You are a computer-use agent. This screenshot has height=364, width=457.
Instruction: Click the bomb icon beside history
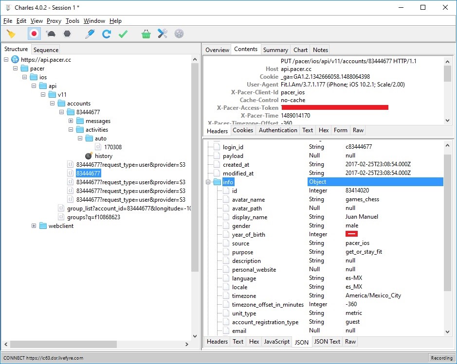pos(89,156)
